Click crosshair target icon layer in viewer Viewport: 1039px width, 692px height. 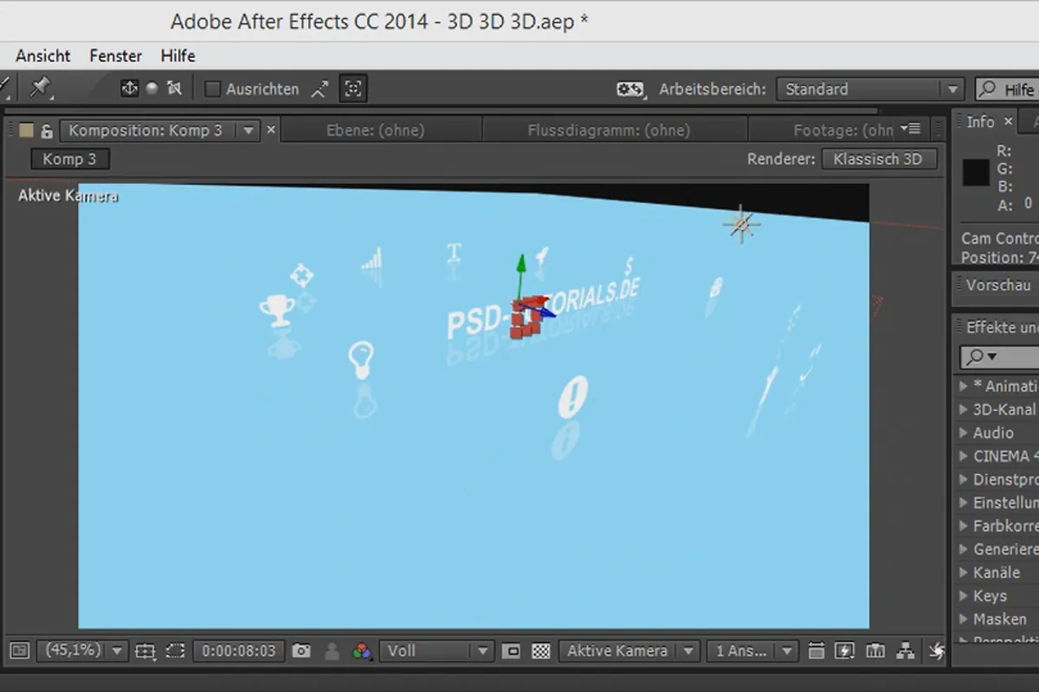[301, 276]
